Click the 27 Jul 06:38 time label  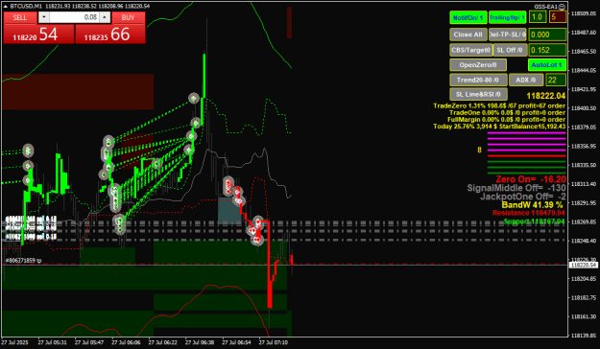(200, 342)
